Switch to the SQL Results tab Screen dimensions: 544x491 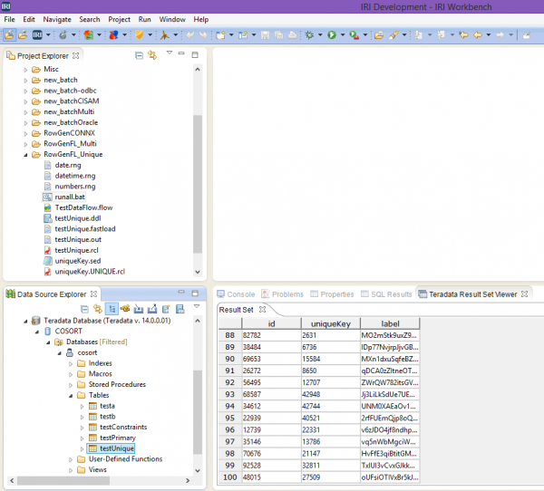click(x=386, y=294)
